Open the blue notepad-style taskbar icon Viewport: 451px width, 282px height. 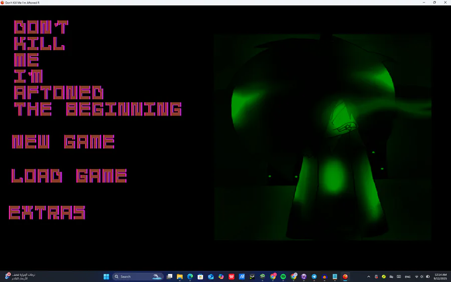335,276
